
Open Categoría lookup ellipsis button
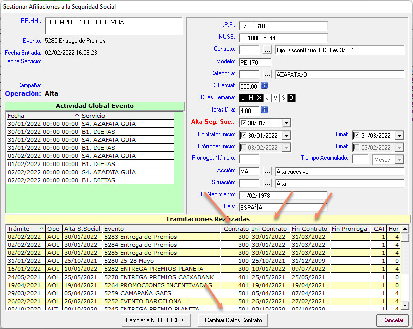coord(268,75)
